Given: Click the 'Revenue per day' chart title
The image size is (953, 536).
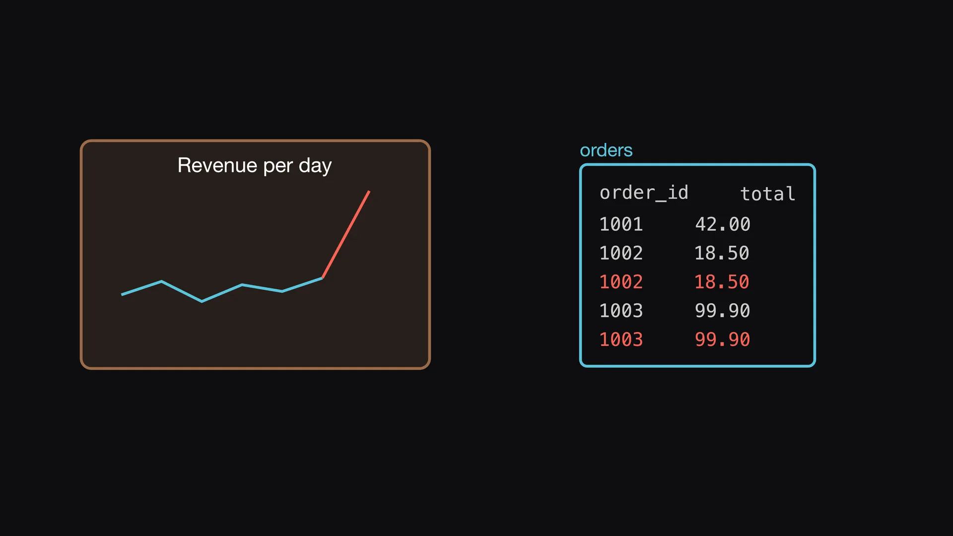Looking at the screenshot, I should 254,166.
